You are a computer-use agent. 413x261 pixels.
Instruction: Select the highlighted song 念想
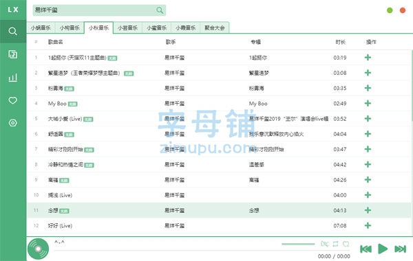pyautogui.click(x=219, y=210)
